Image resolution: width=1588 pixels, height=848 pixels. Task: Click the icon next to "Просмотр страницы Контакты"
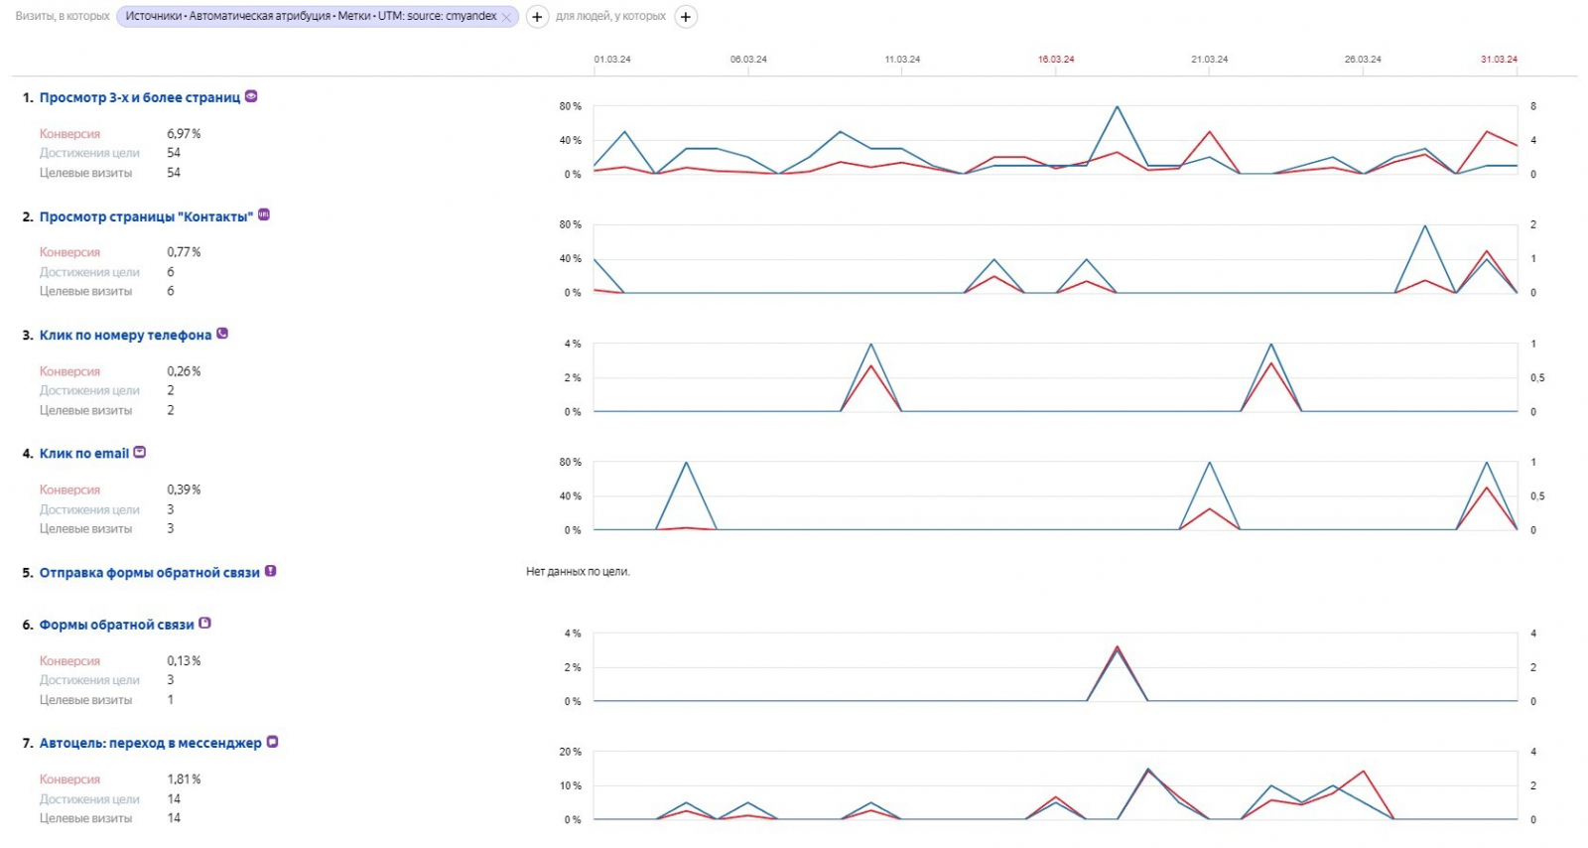coord(264,214)
